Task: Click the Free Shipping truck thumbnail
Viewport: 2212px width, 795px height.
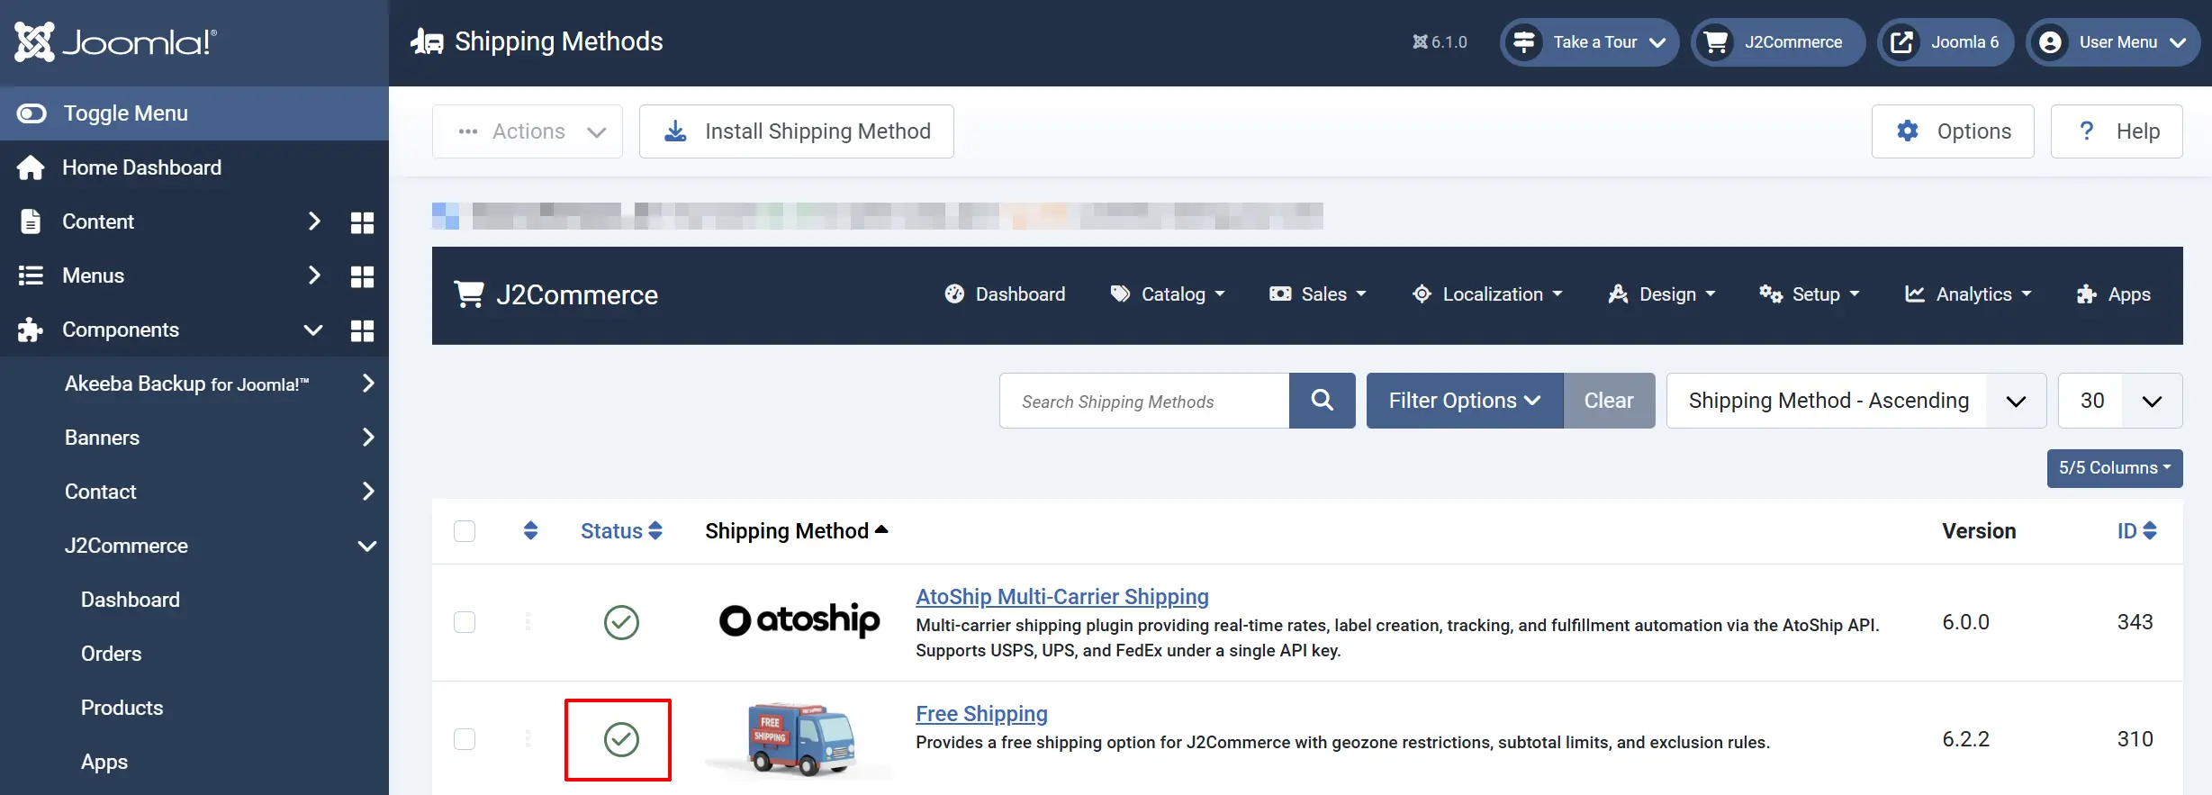Action: click(x=799, y=739)
